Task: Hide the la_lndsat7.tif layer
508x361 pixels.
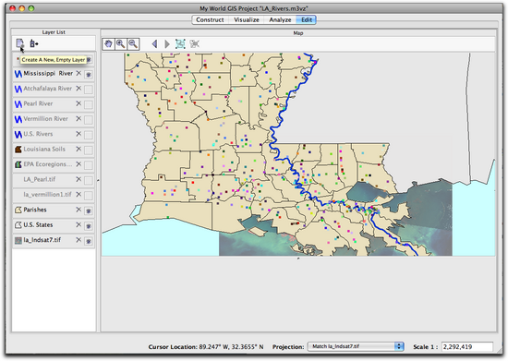Action: coord(89,241)
